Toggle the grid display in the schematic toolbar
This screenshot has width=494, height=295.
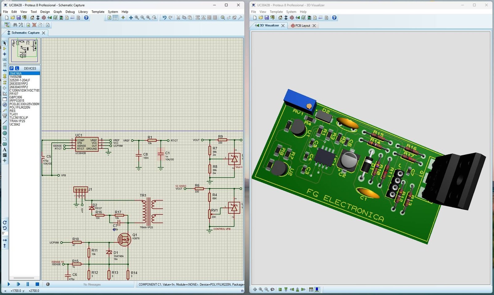(115, 18)
